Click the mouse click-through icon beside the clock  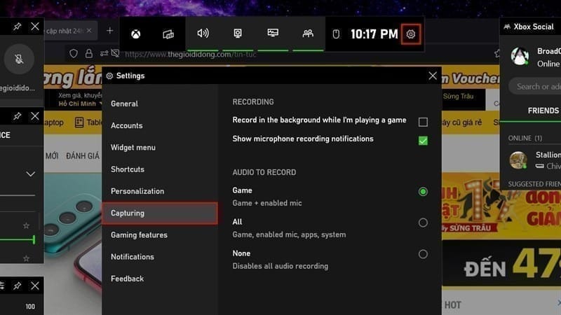336,34
